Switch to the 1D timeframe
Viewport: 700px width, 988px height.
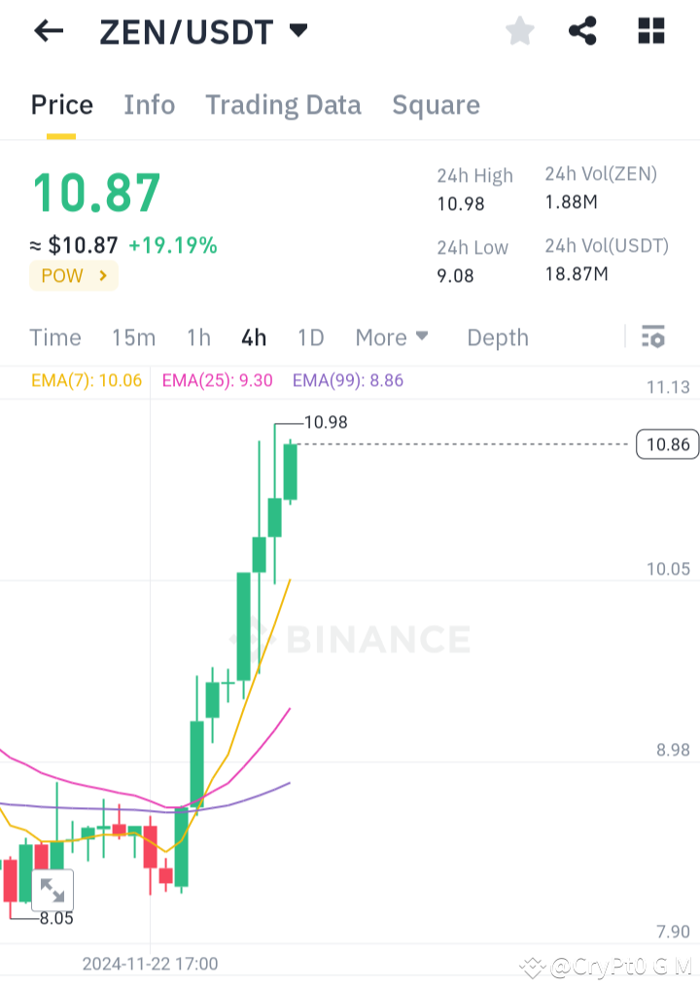(x=310, y=337)
